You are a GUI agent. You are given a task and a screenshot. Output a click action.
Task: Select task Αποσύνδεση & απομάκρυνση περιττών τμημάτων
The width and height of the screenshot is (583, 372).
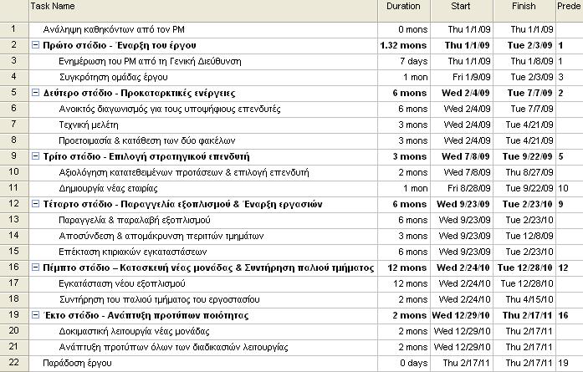[x=161, y=236]
